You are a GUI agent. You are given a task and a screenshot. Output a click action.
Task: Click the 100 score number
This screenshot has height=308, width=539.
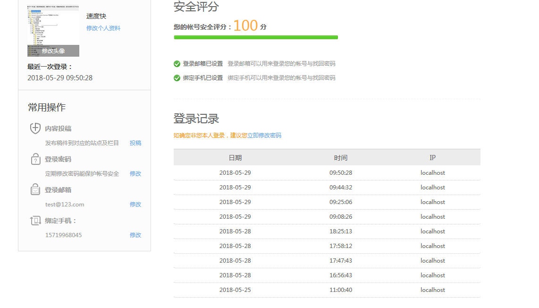(245, 26)
